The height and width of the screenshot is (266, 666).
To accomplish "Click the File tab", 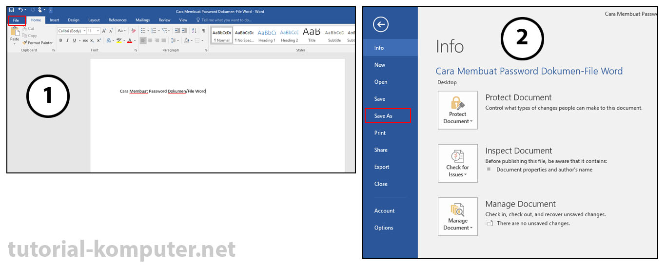I will [16, 20].
